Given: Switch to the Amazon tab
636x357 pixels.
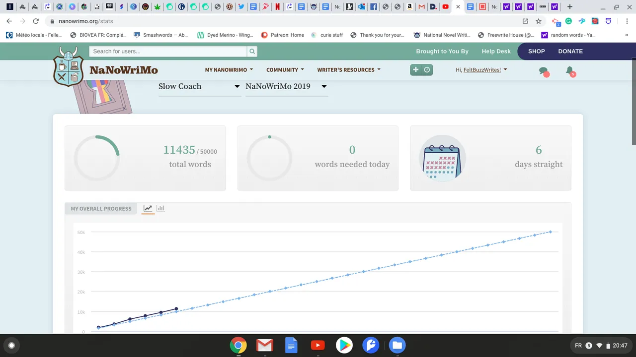Looking at the screenshot, I should coord(409,7).
